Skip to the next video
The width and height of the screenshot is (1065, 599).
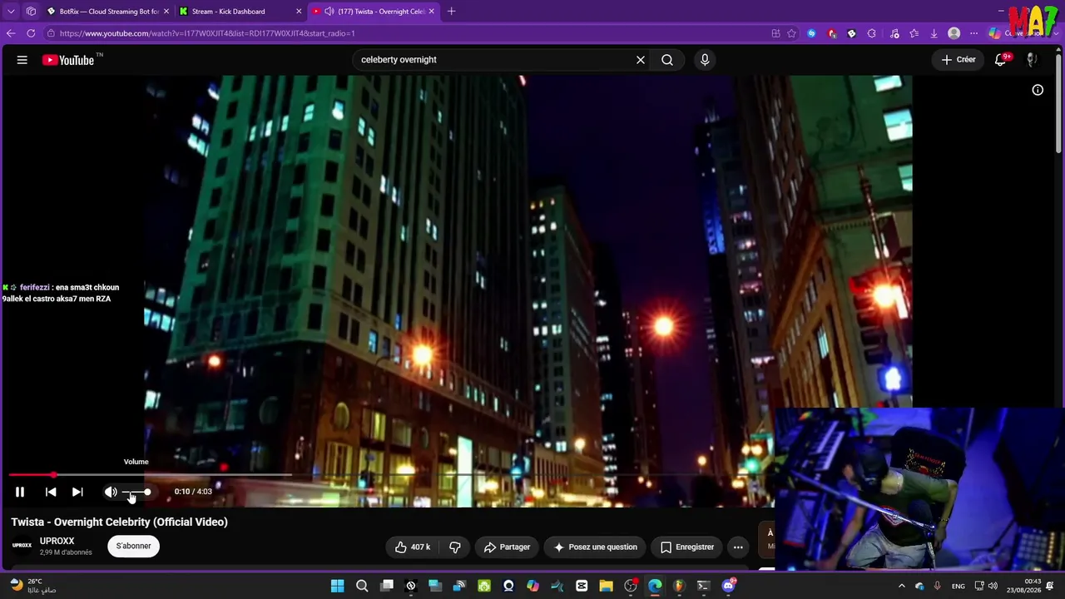click(77, 492)
